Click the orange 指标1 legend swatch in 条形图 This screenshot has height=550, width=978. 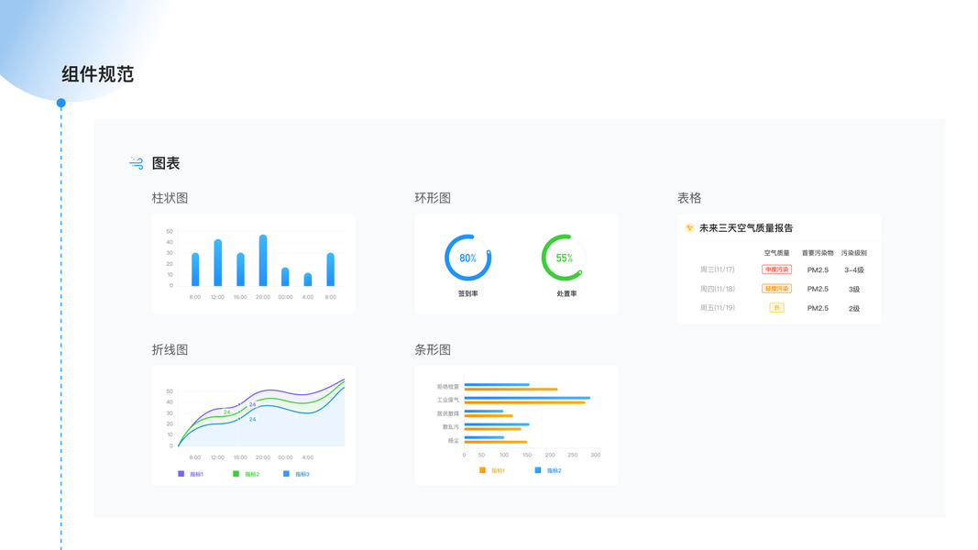pyautogui.click(x=482, y=470)
